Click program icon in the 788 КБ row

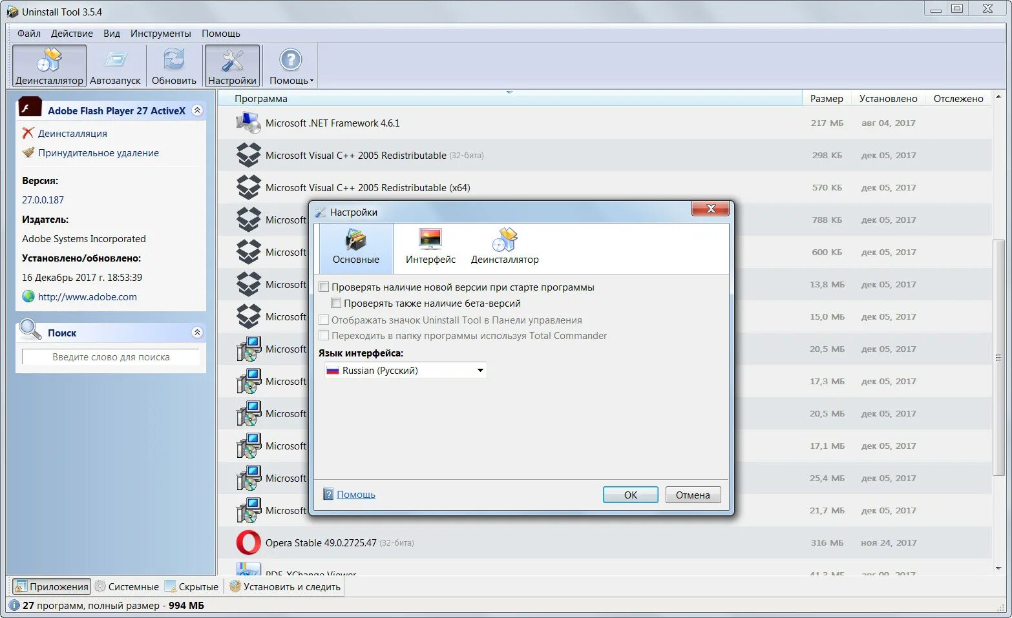[x=248, y=220]
